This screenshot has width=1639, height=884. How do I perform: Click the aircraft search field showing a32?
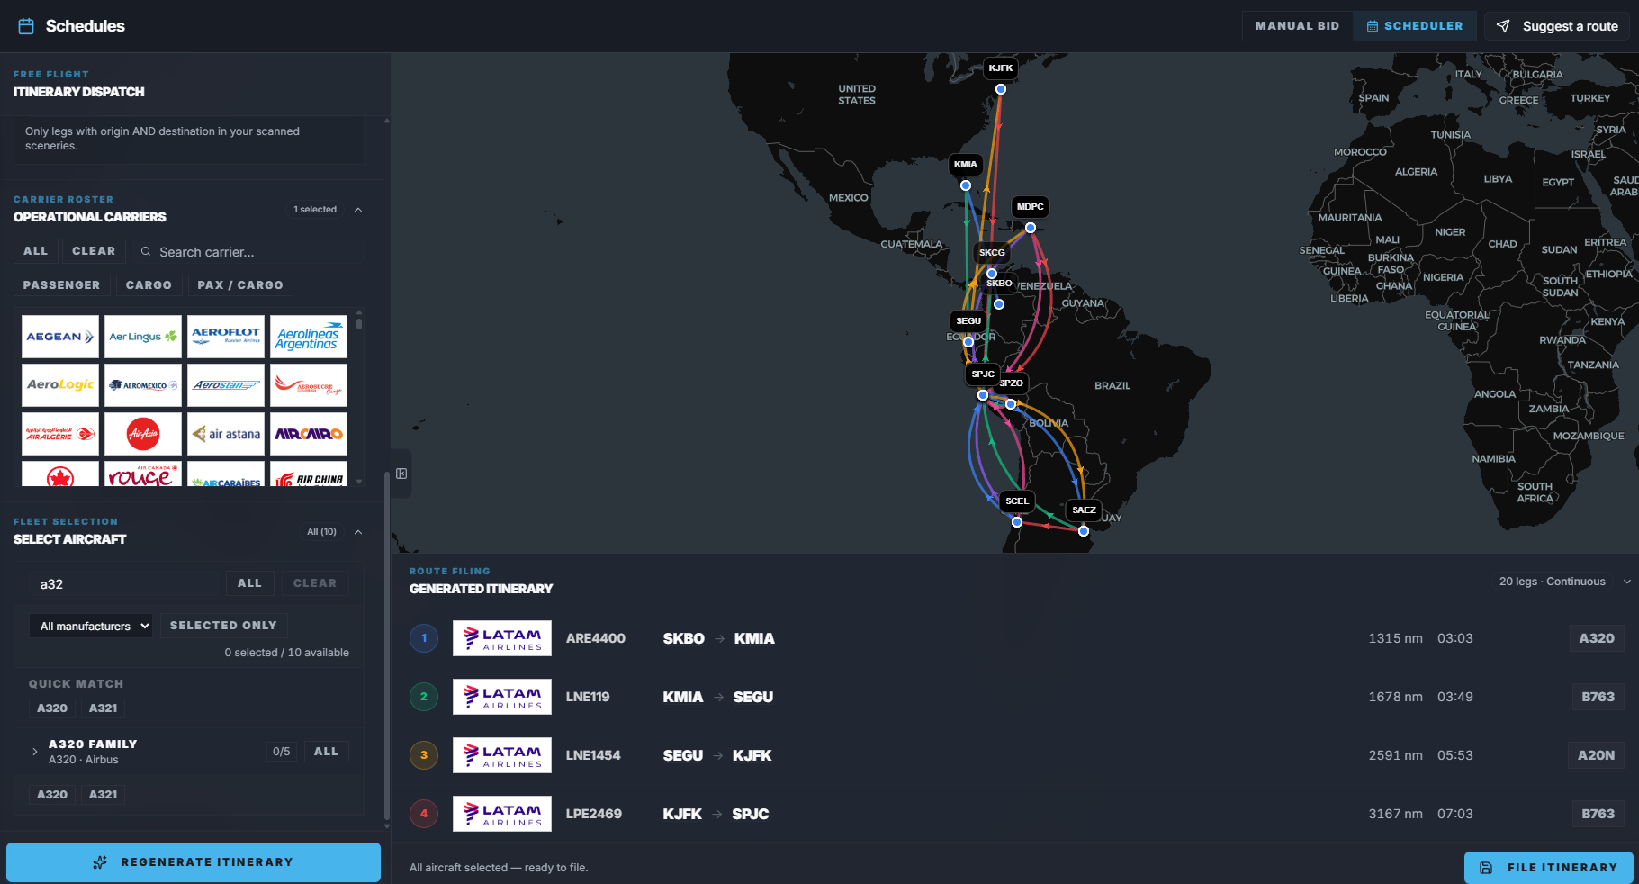tap(123, 583)
